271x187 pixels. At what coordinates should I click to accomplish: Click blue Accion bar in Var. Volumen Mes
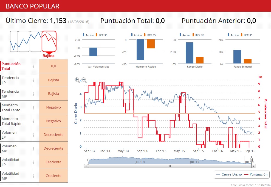coord(93,52)
